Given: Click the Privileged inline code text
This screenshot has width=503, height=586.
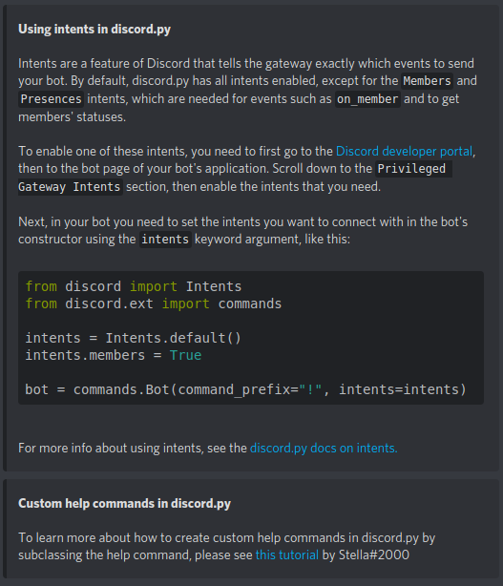Looking at the screenshot, I should coord(413,169).
